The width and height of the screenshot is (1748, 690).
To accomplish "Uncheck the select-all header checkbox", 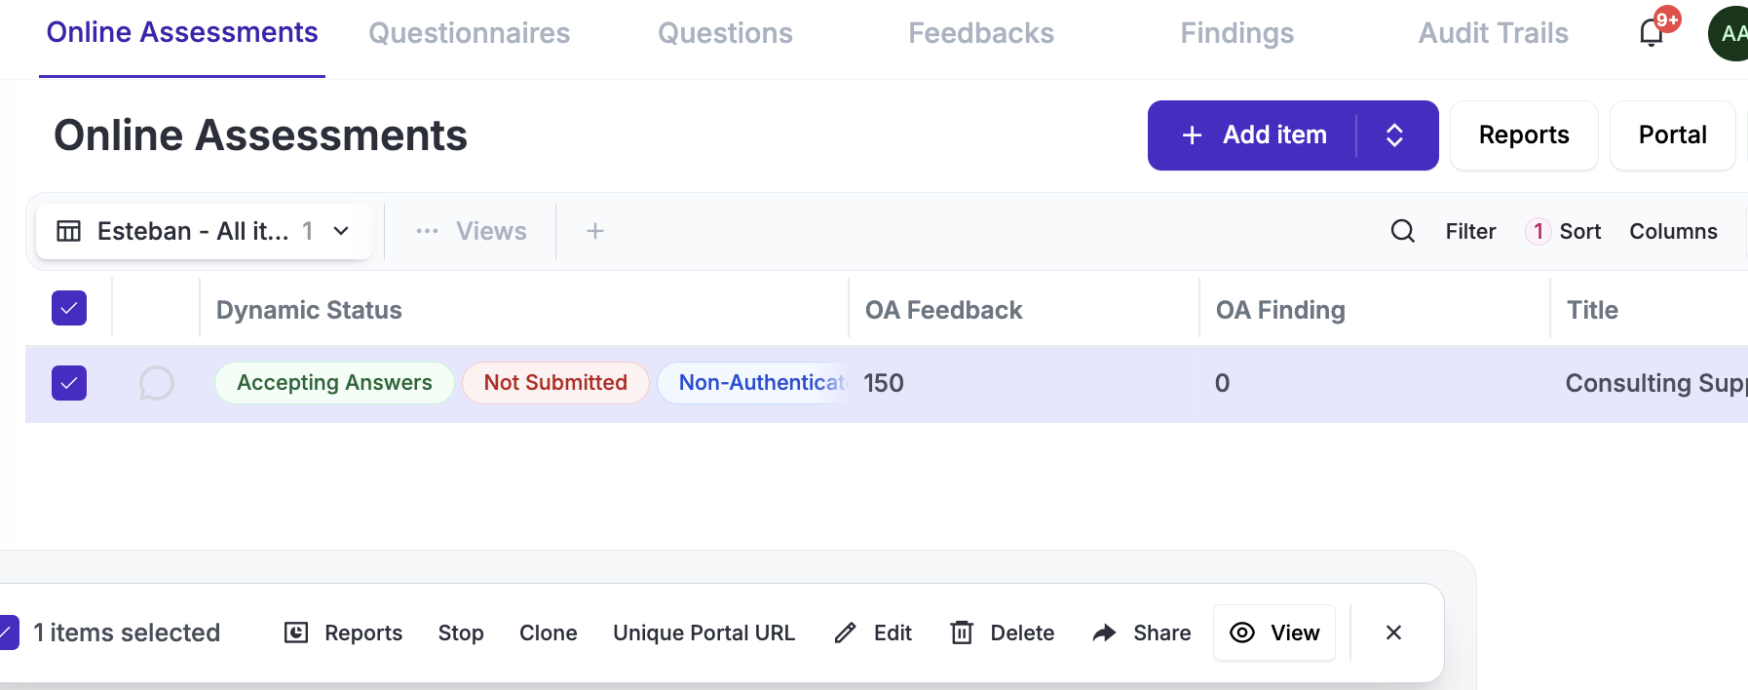I will [x=69, y=308].
